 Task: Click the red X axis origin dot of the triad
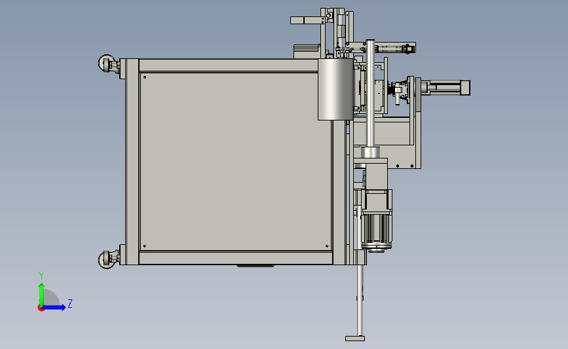(x=41, y=308)
